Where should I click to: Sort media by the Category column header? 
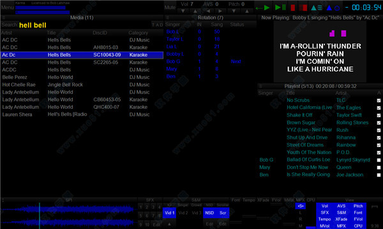click(139, 32)
